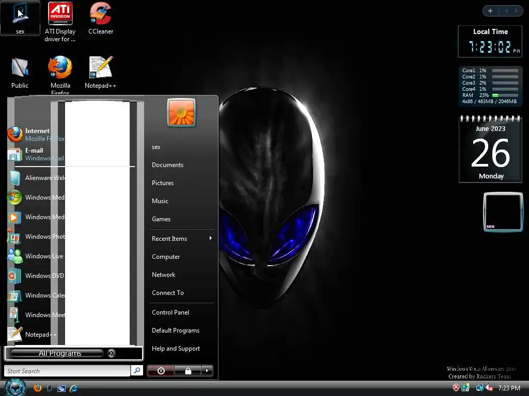Launch Firefox from the Quick Launch bar
The image size is (529, 396).
pos(37,388)
